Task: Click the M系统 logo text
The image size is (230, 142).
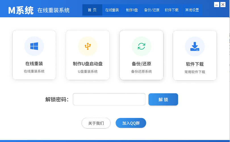Action: (x=21, y=10)
